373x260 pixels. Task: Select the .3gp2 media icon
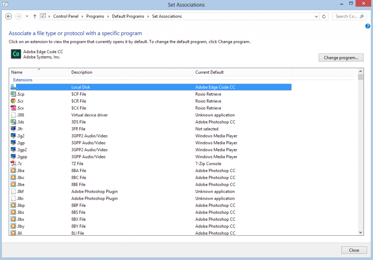pos(13,149)
